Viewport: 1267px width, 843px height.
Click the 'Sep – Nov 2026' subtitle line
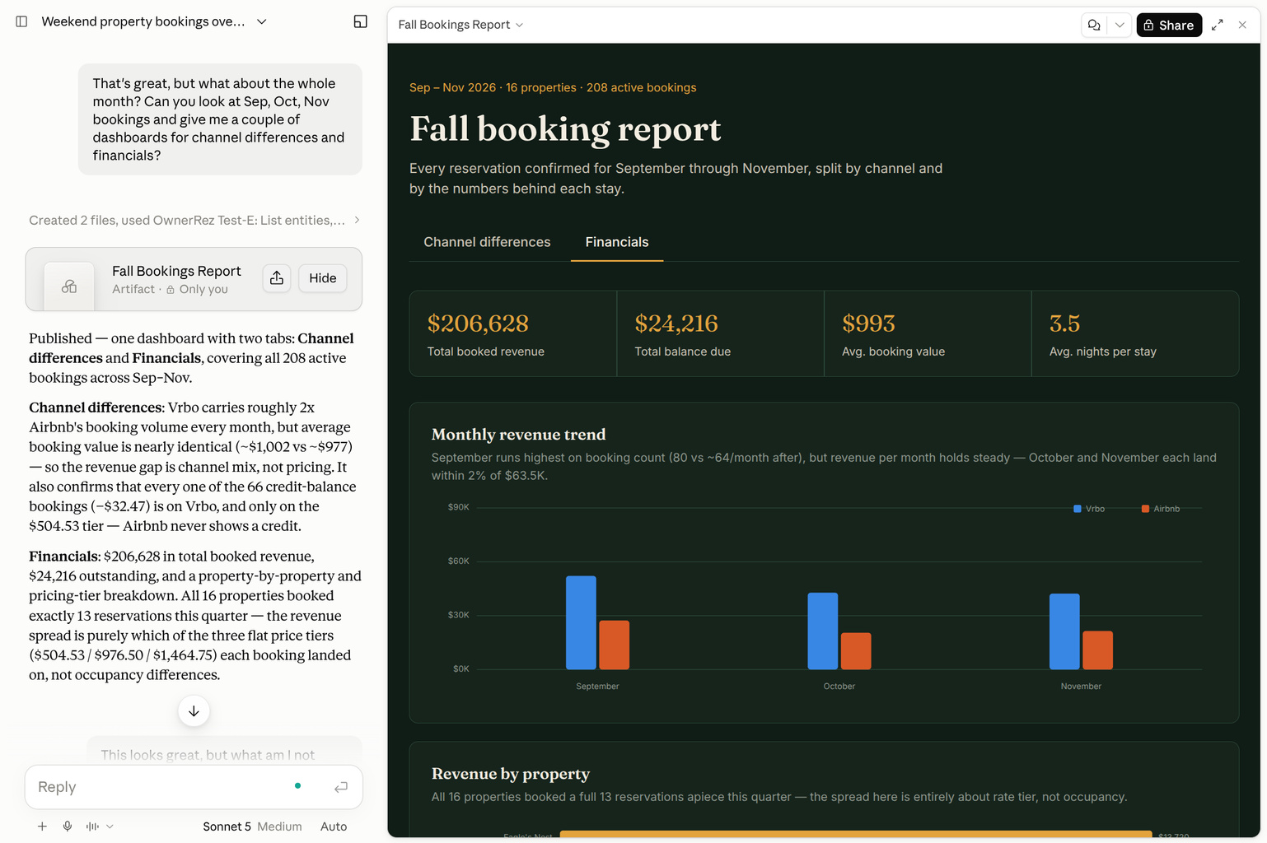click(x=553, y=87)
